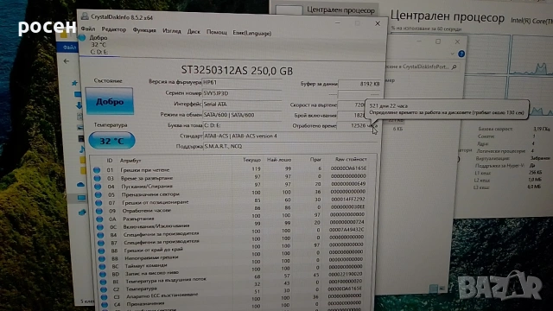553x311 pixels.
Task: Select Централен процесор tab in Task Manager
Action: click(325, 10)
